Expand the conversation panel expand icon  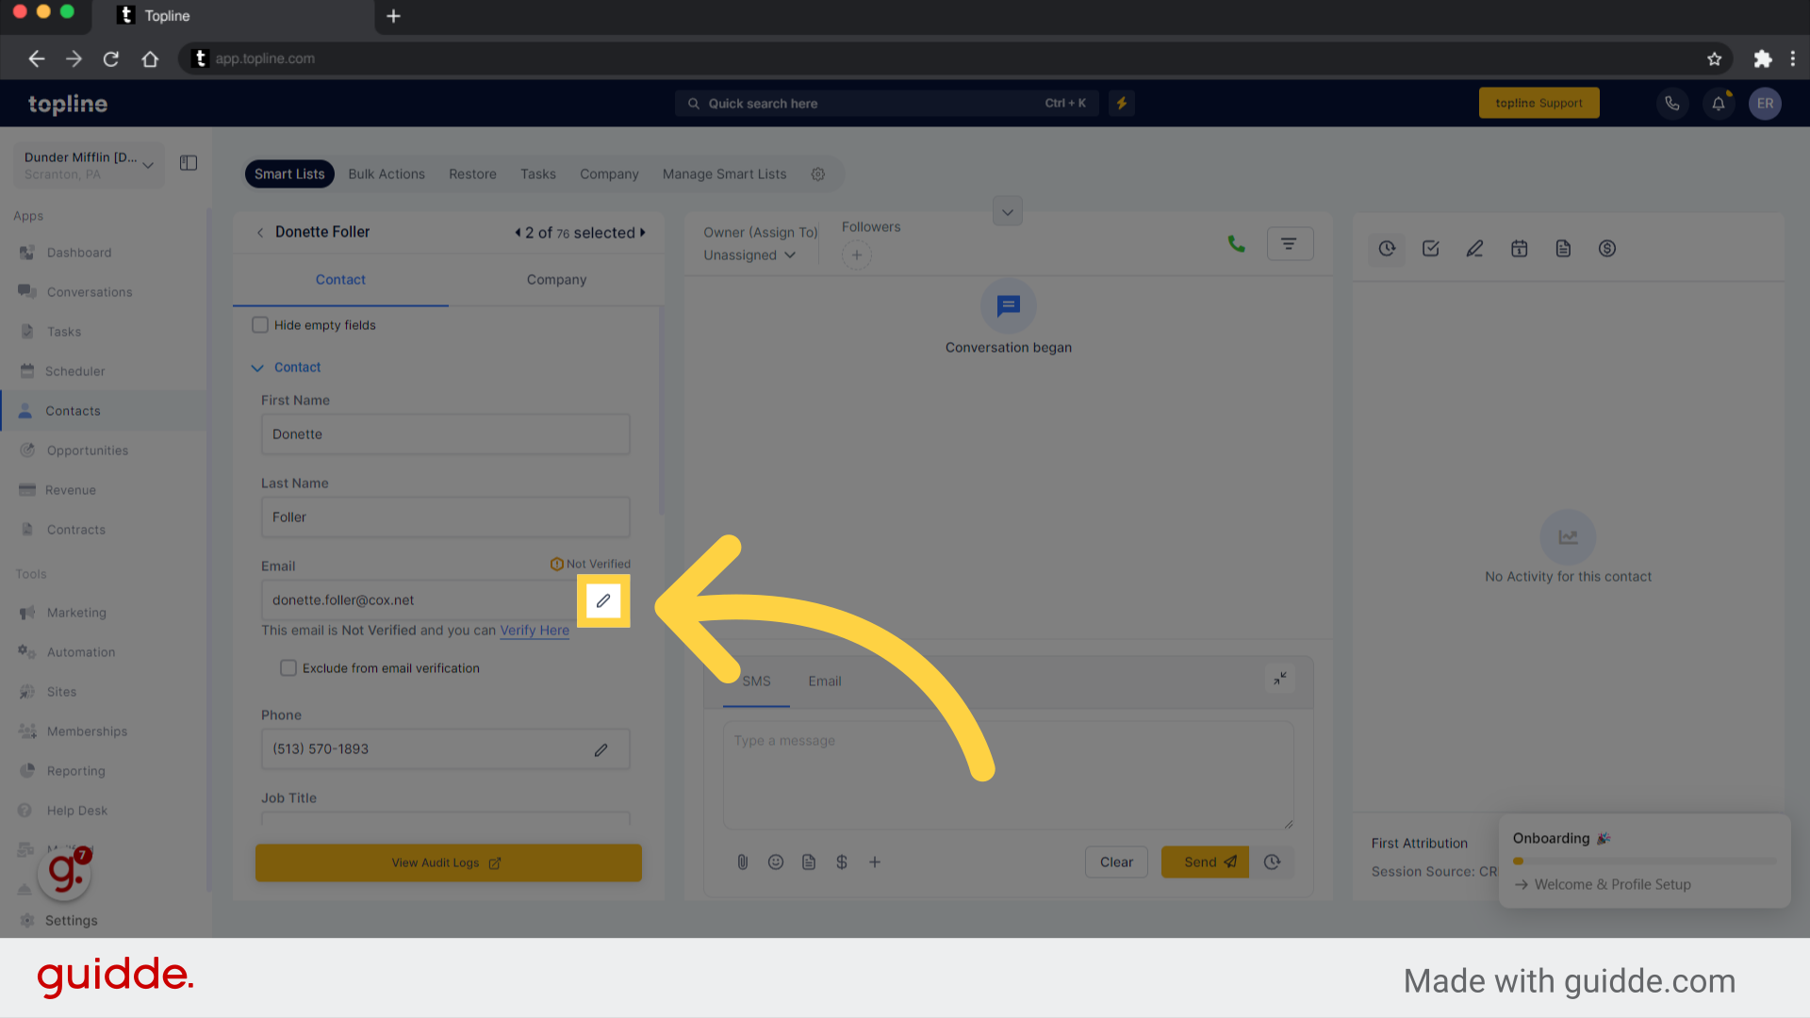point(1280,678)
